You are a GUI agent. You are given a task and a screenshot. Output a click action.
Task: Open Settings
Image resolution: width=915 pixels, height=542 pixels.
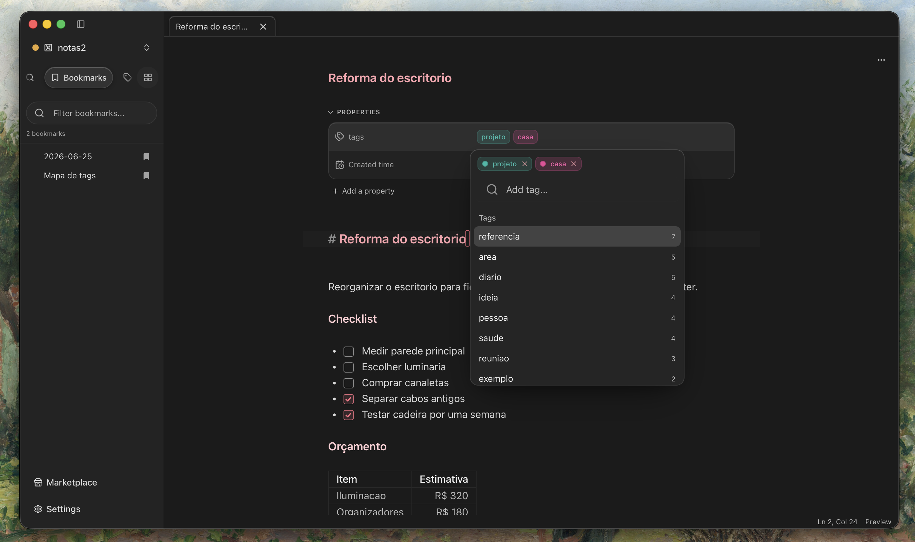[57, 509]
